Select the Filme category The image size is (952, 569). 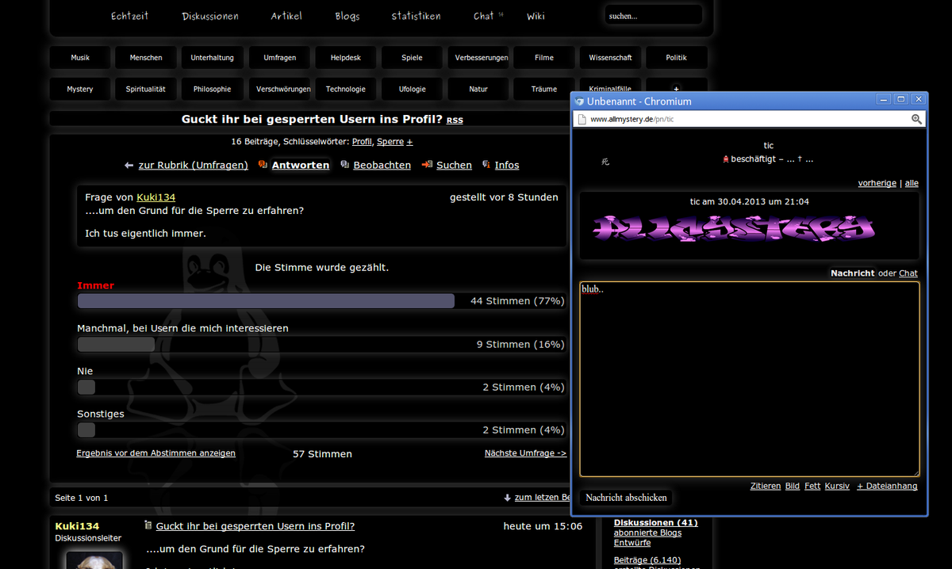coord(544,58)
